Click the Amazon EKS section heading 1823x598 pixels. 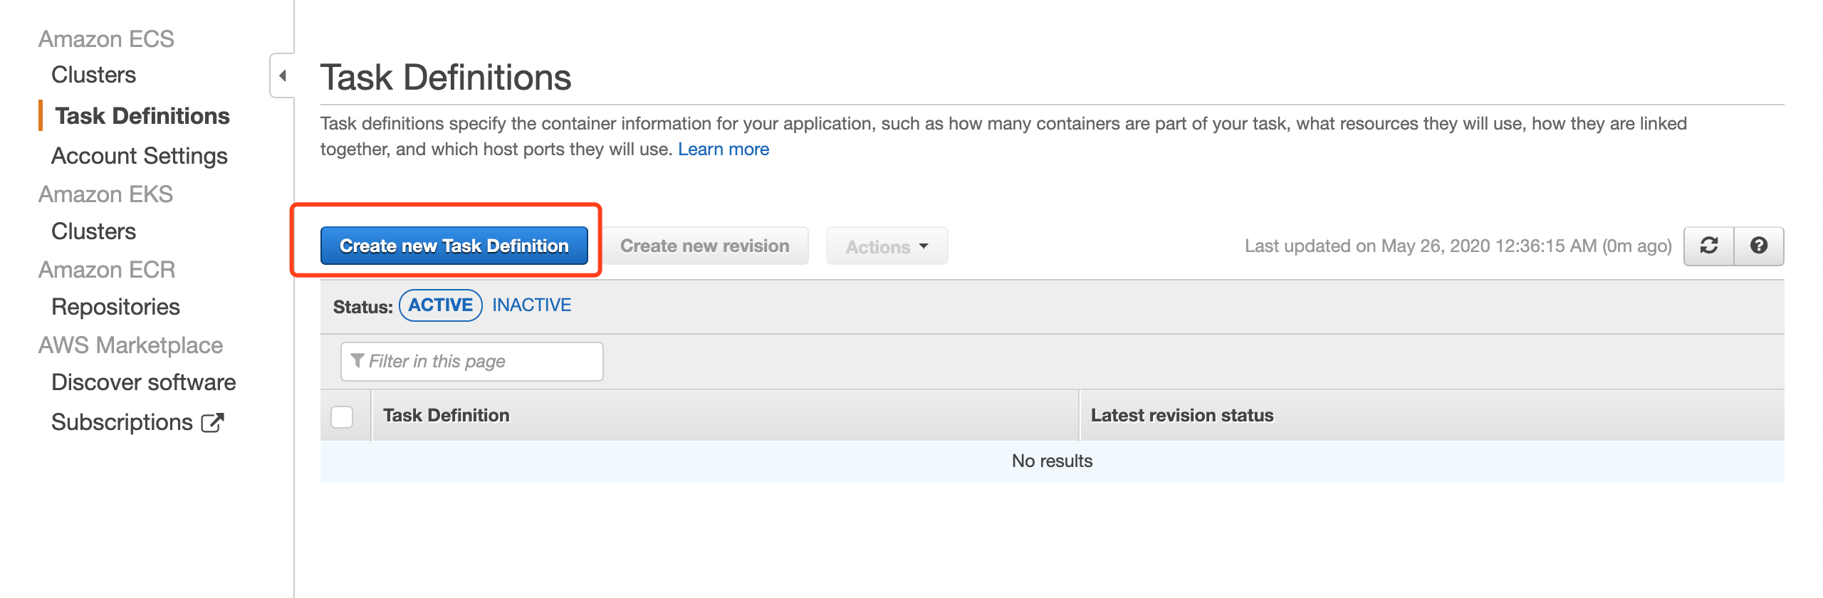(105, 194)
